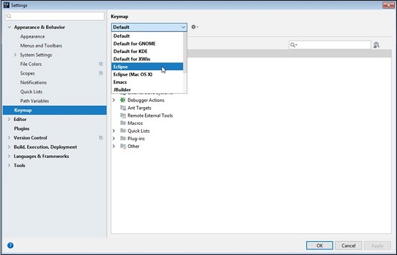Screen dimensions: 397x255
Task: Open Menus and Toolbars settings
Action: [41, 46]
